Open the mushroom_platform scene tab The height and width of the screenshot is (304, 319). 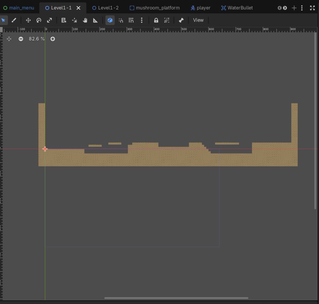(x=154, y=8)
